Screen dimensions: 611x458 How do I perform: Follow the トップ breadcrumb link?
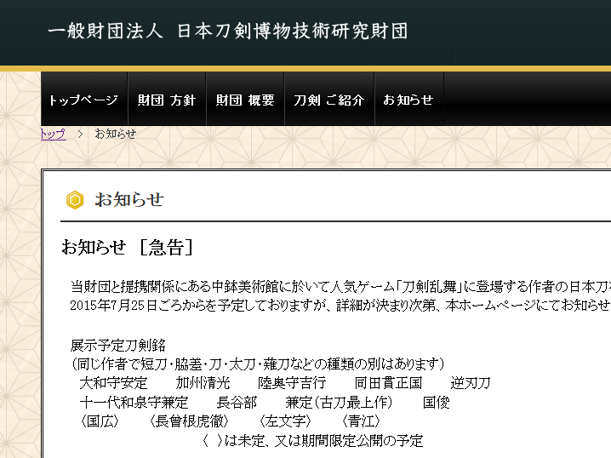point(54,134)
